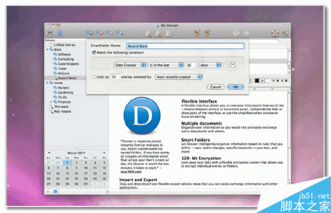Click the document icon with green plus badge
Viewport: 331px width, 213px height.
pyautogui.click(x=148, y=33)
